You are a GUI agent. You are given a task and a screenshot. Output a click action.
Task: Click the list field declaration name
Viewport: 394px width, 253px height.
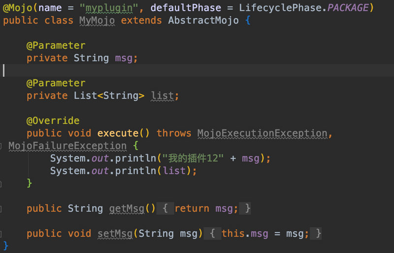click(162, 95)
